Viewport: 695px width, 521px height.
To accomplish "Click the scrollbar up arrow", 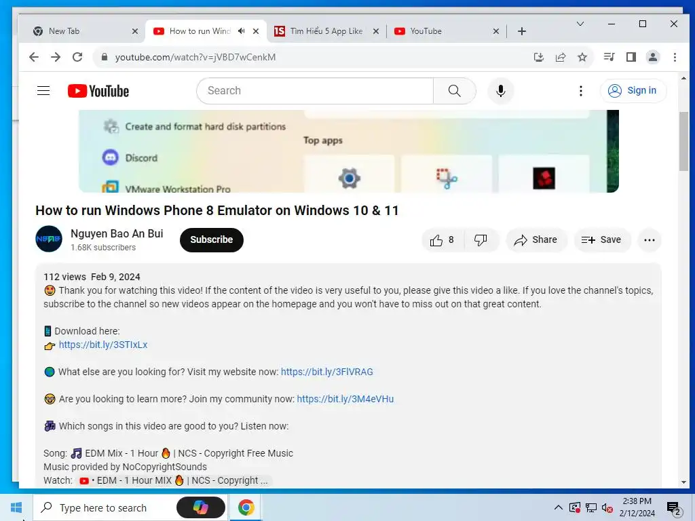I will (683, 78).
